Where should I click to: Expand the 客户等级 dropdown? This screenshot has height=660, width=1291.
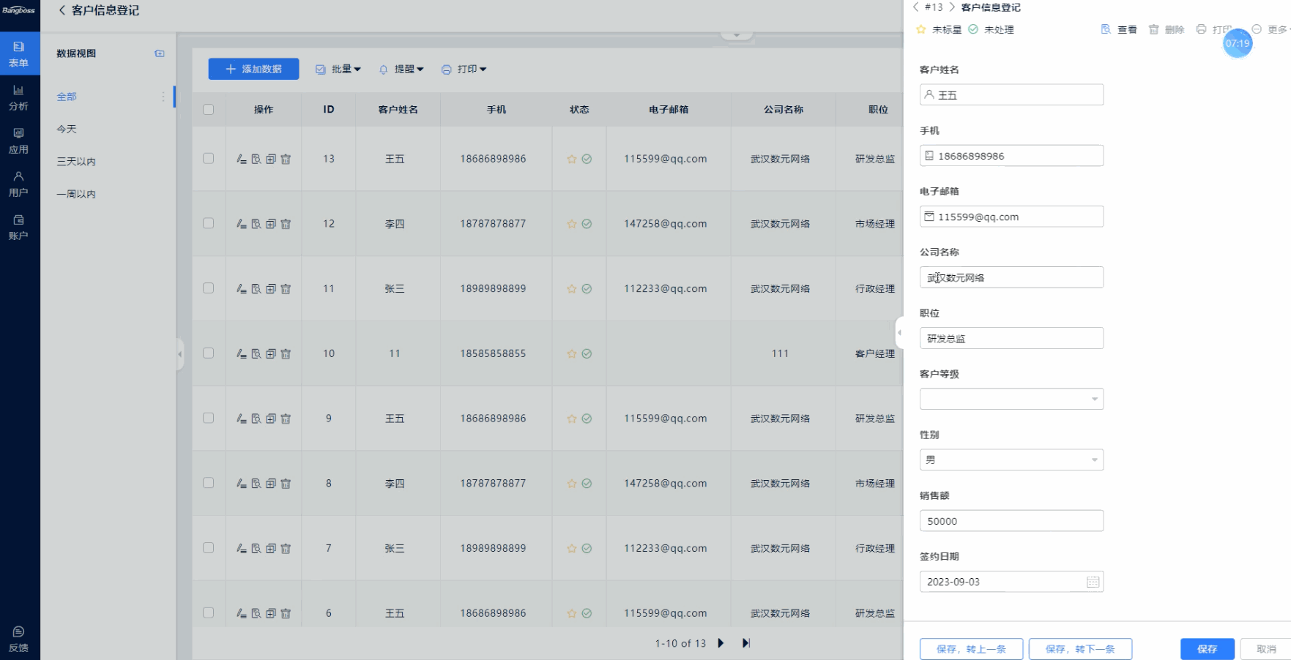coord(1011,399)
